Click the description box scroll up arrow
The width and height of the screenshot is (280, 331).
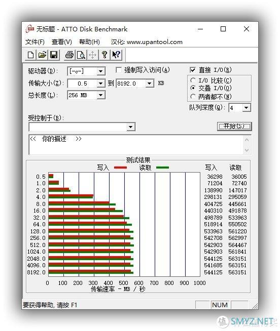pos(247,140)
